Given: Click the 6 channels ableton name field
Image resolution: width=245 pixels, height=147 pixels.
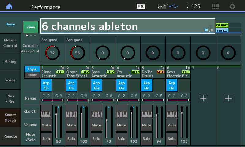Looking at the screenshot, I should click(128, 26).
